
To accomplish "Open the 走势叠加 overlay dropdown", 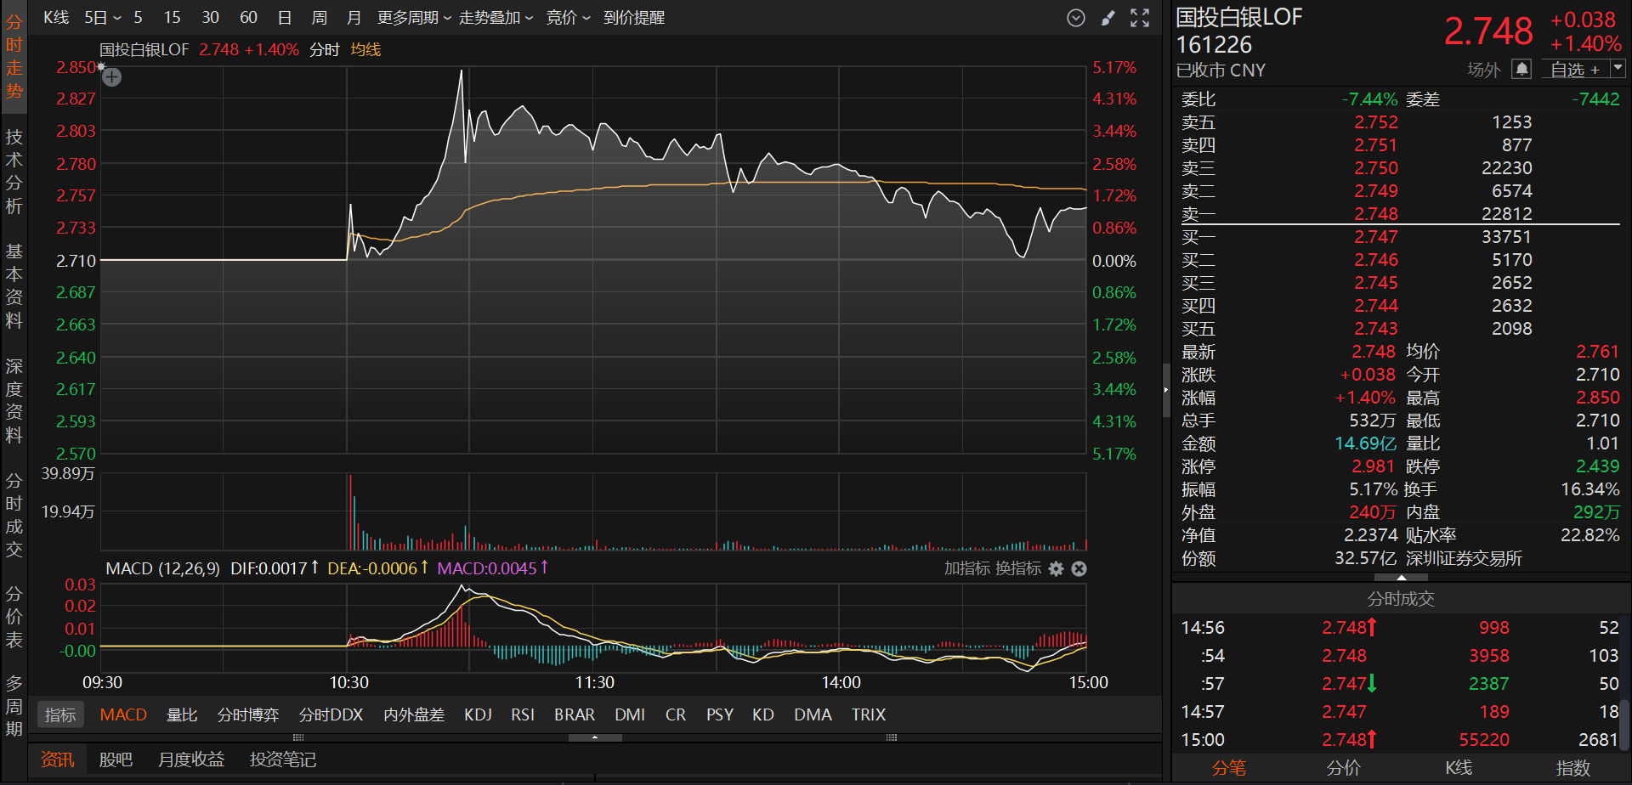I will pos(496,18).
